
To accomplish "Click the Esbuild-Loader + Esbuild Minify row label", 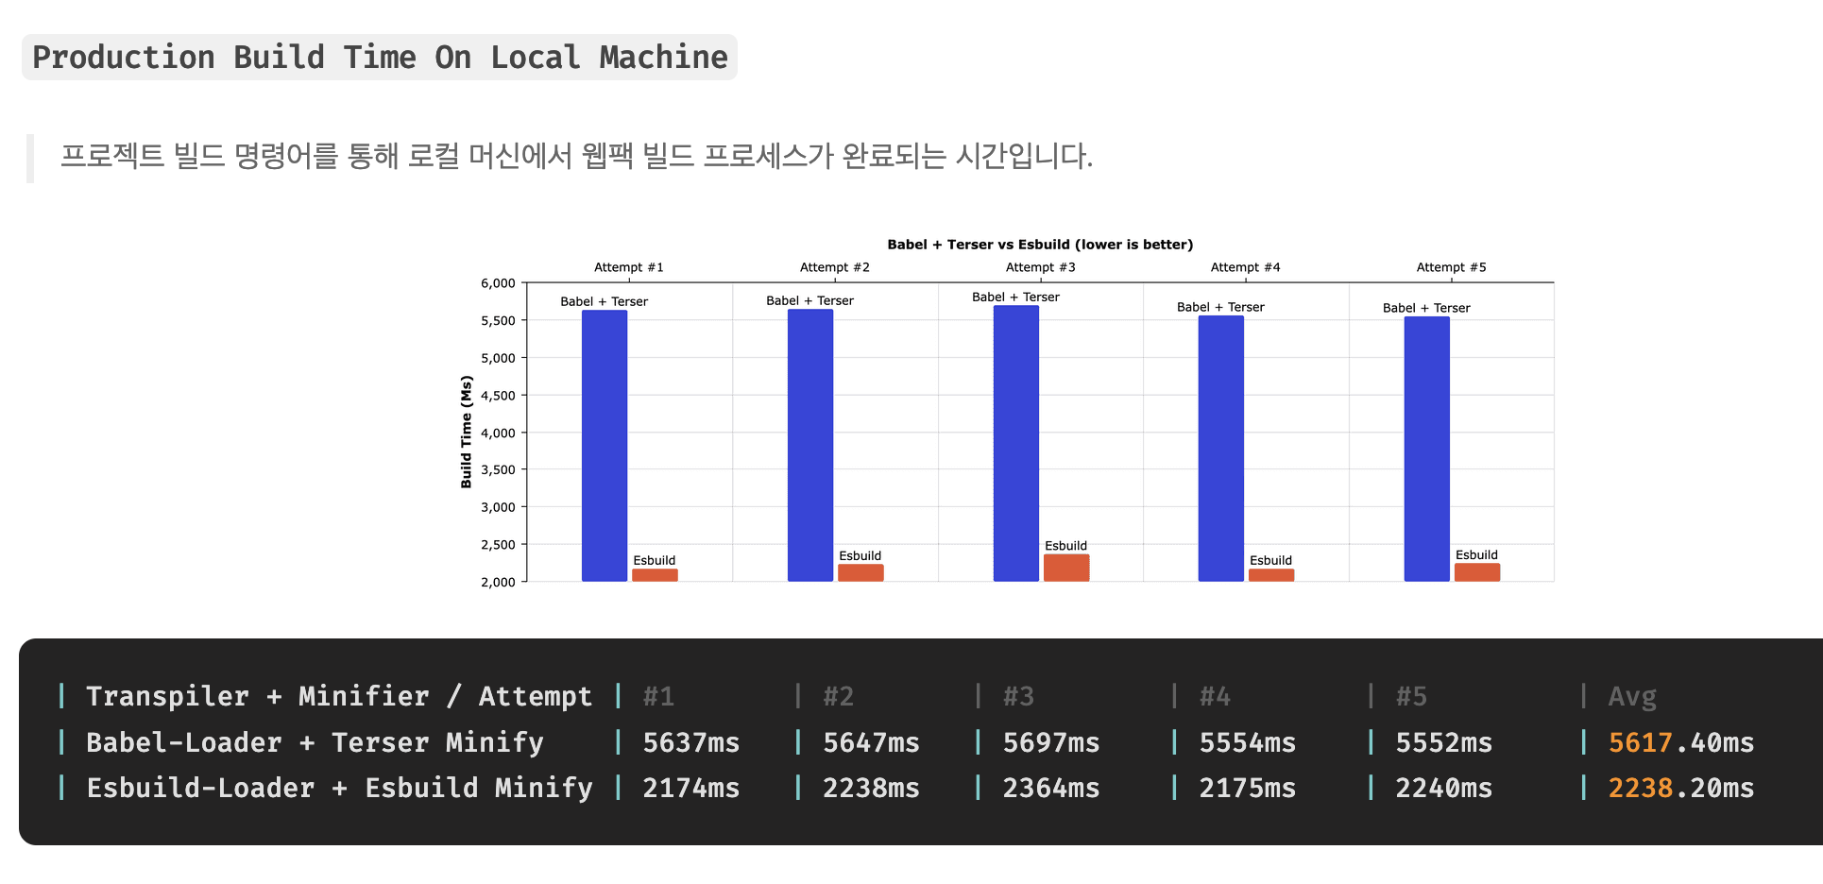I will tap(340, 788).
